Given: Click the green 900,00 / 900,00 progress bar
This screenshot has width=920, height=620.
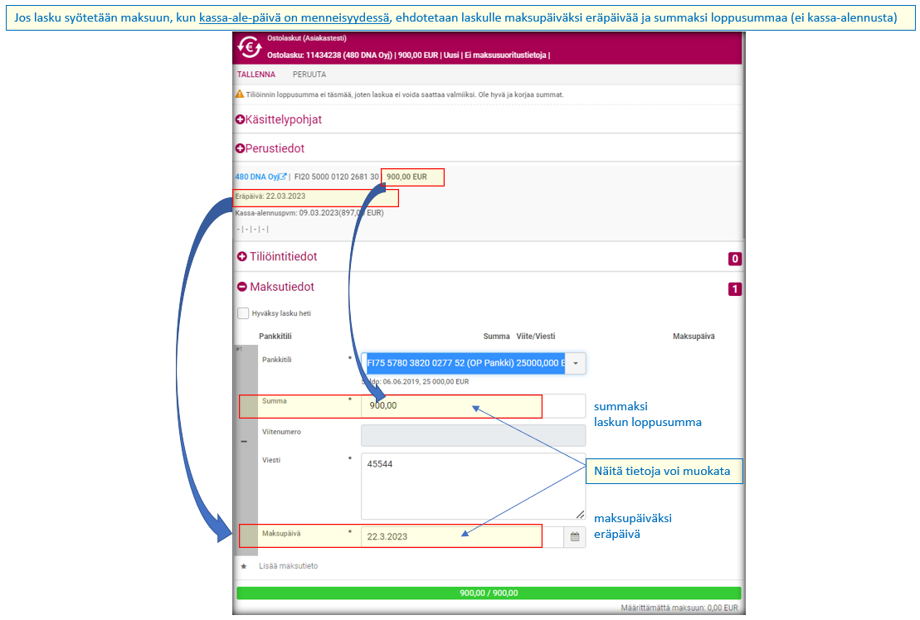Looking at the screenshot, I should pos(489,593).
